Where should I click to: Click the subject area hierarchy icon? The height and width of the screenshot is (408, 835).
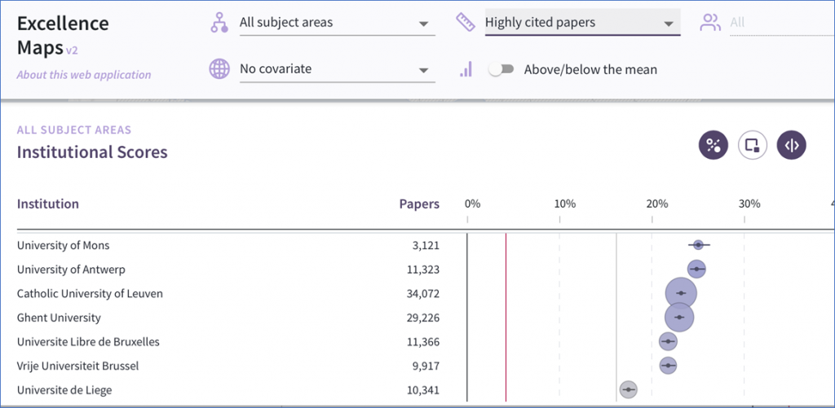pyautogui.click(x=219, y=23)
